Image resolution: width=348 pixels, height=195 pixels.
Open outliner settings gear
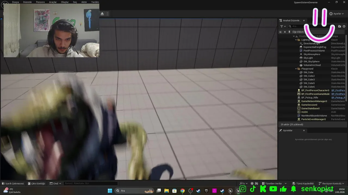click(344, 26)
